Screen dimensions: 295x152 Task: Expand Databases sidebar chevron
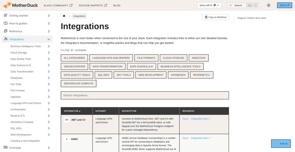pyautogui.click(x=49, y=78)
